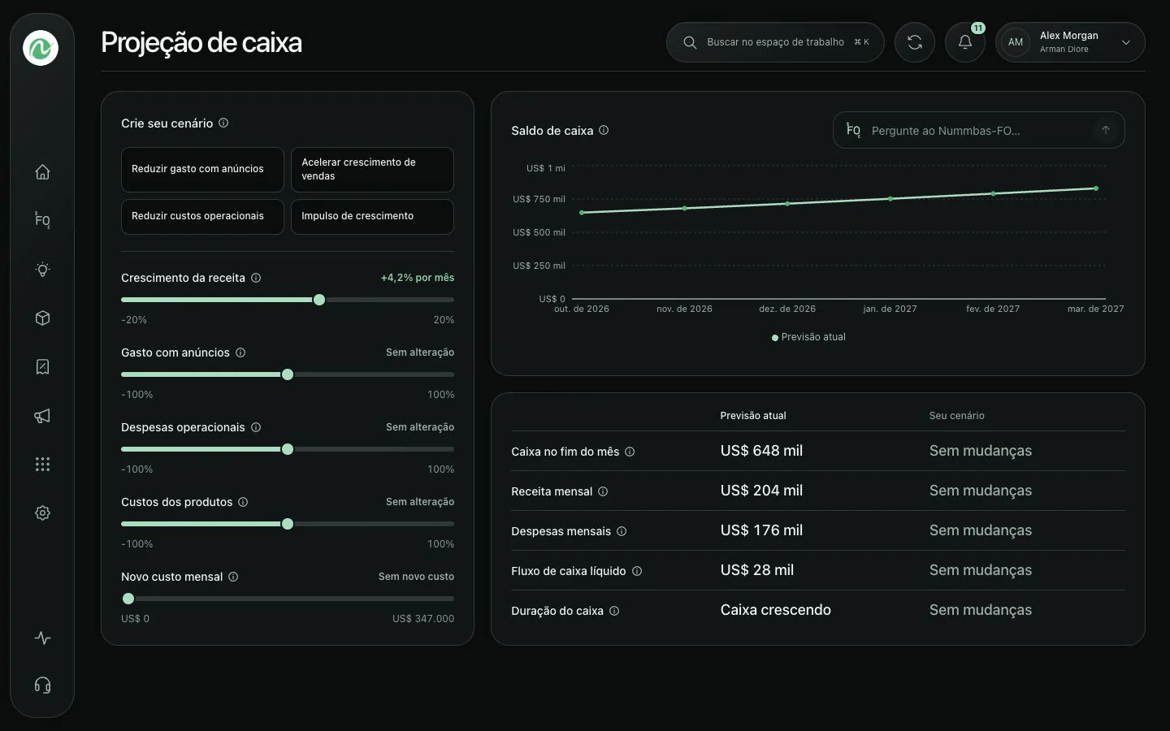Click info icon beside Fluxo de caixa líquido

pos(637,571)
